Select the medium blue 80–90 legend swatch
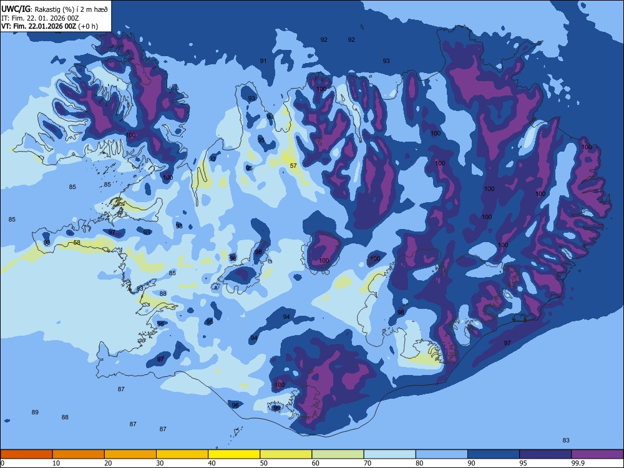Screen dimensions: 624x468 tap(442, 454)
